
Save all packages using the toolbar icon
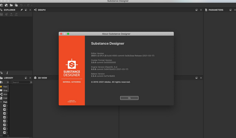pyautogui.click(x=16, y=5)
